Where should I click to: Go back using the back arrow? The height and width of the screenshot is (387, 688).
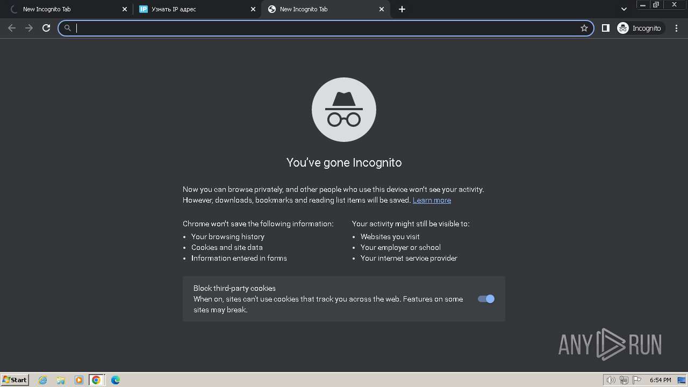pyautogui.click(x=12, y=28)
